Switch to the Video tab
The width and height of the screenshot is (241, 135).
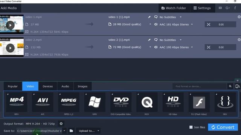click(x=30, y=86)
